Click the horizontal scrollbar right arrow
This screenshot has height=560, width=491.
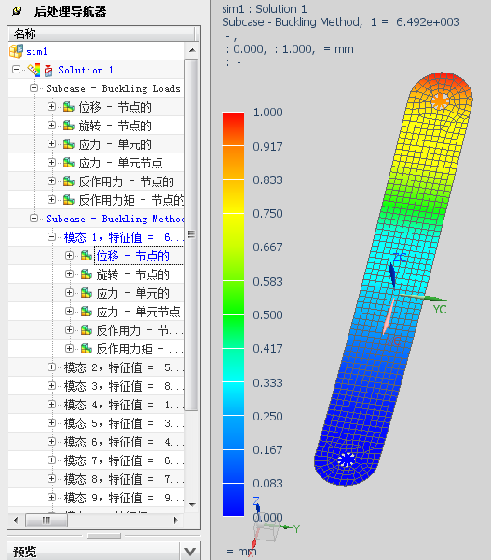coord(175,520)
